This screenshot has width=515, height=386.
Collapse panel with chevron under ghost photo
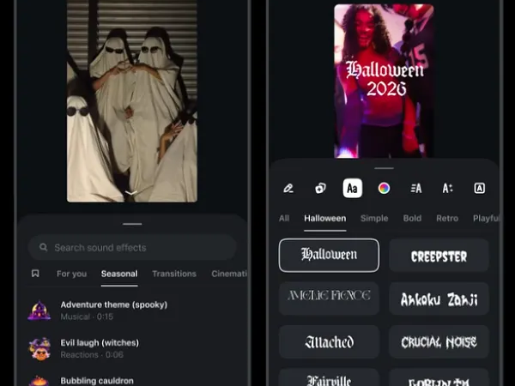click(x=131, y=193)
